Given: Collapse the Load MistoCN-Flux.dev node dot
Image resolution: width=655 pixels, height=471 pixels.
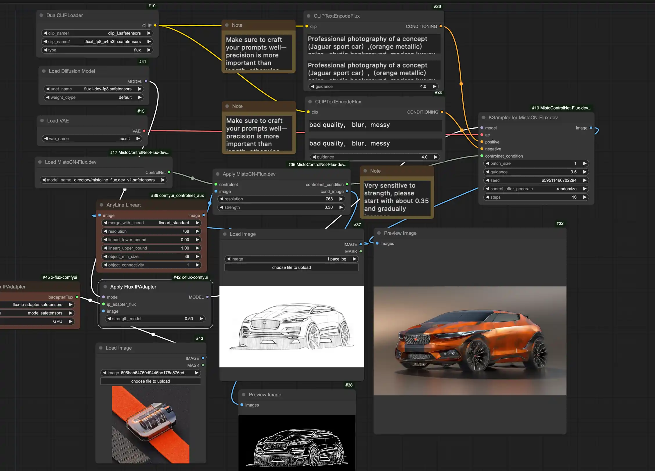Looking at the screenshot, I should point(40,162).
